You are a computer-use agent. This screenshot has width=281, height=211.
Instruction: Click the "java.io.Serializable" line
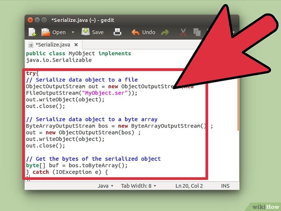(59, 60)
